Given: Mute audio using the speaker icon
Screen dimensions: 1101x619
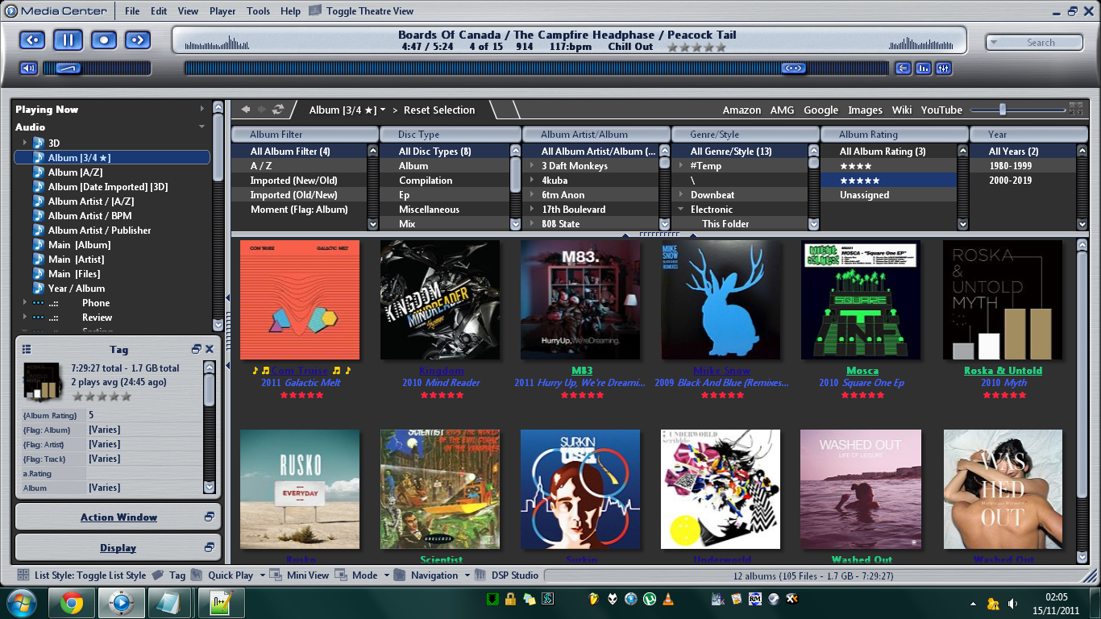Looking at the screenshot, I should point(29,69).
